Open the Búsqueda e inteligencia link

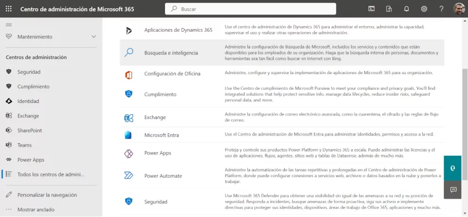[171, 53]
